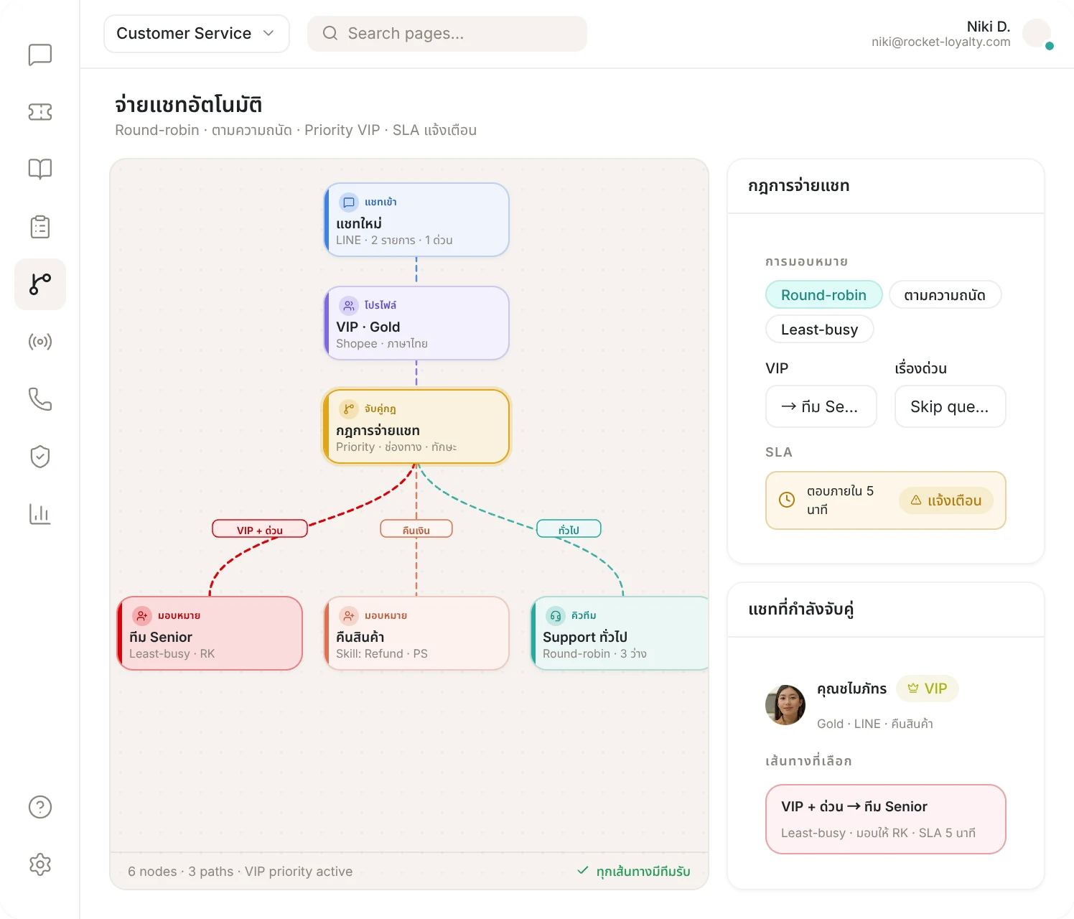Select the แชทใหม่ incoming chat node

click(x=416, y=220)
